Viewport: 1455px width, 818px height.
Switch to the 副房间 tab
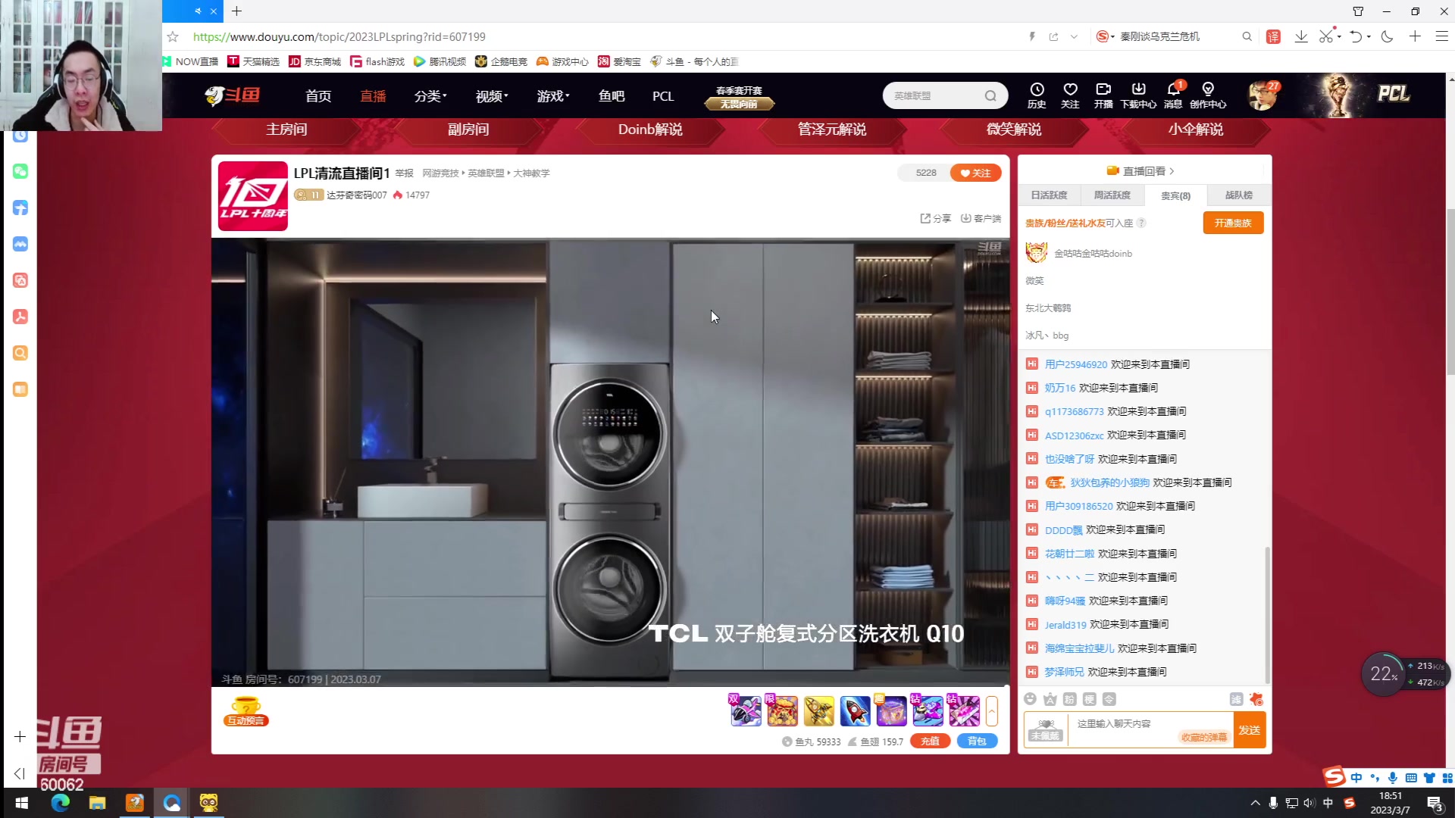pos(468,130)
